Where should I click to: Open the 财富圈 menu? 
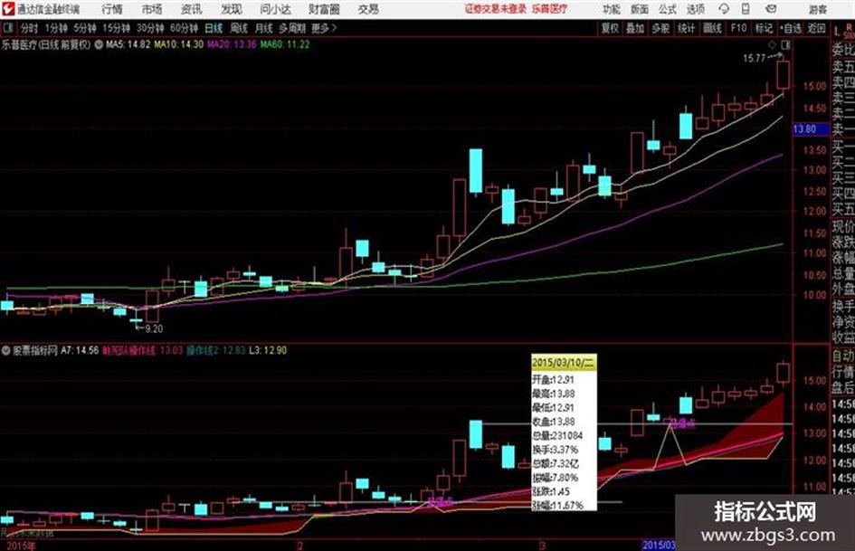coord(324,9)
